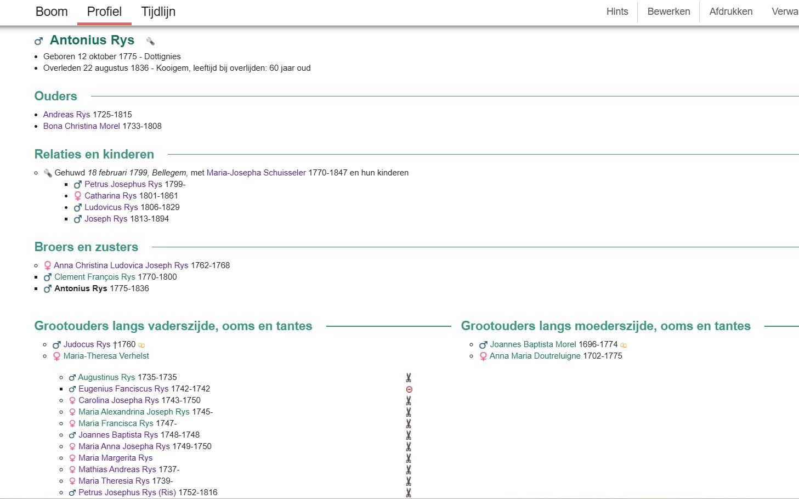Click the scissors icon beside Augustinus Rys
This screenshot has width=799, height=499.
409,378
